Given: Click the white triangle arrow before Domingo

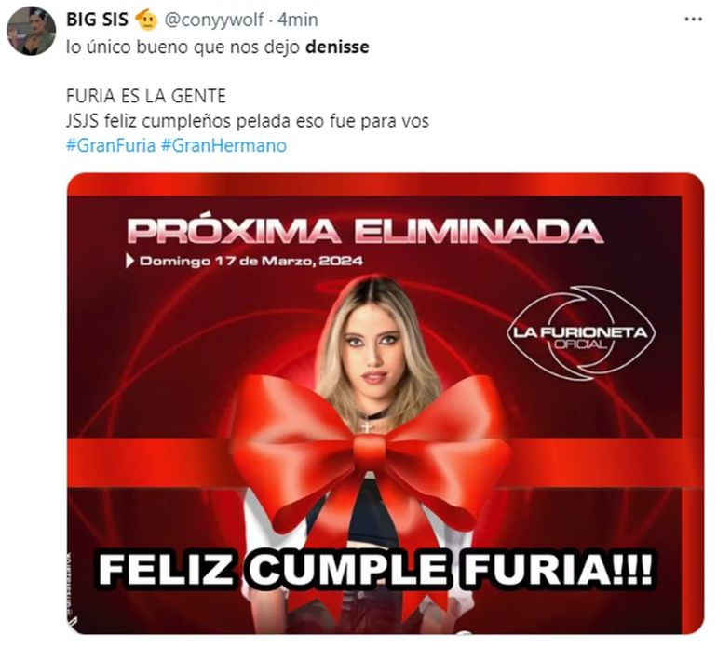Looking at the screenshot, I should 130,261.
